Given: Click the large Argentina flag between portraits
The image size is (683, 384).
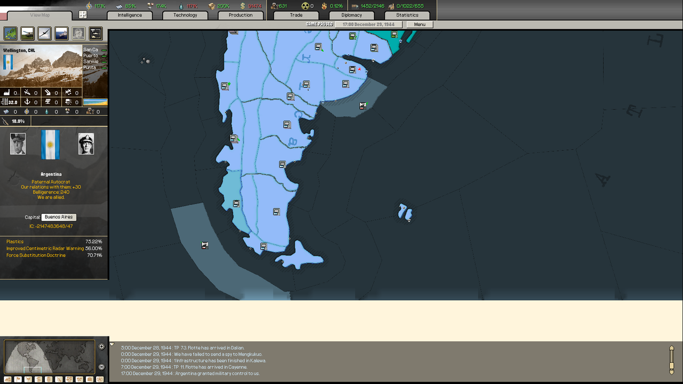Looking at the screenshot, I should pyautogui.click(x=51, y=145).
